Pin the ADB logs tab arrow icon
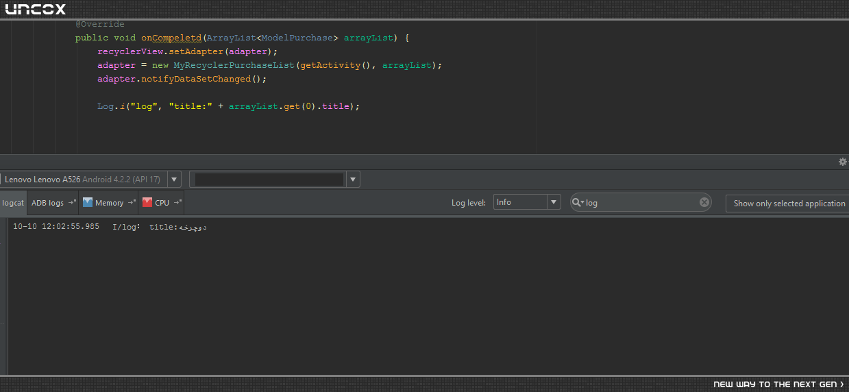Viewport: 849px width, 392px height. [x=72, y=202]
